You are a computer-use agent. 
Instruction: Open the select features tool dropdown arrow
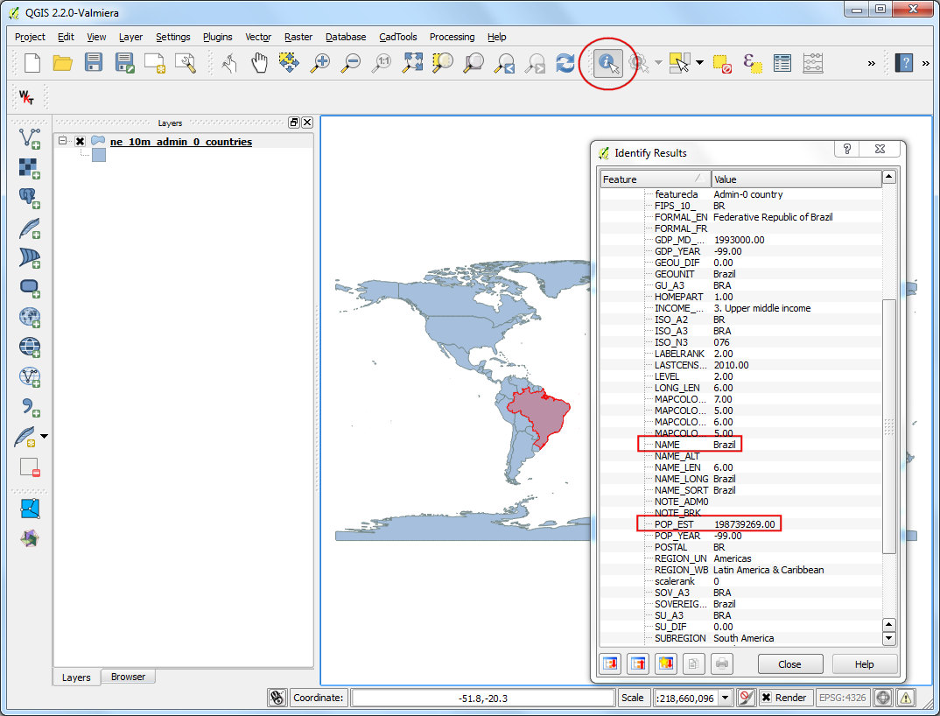pyautogui.click(x=699, y=63)
